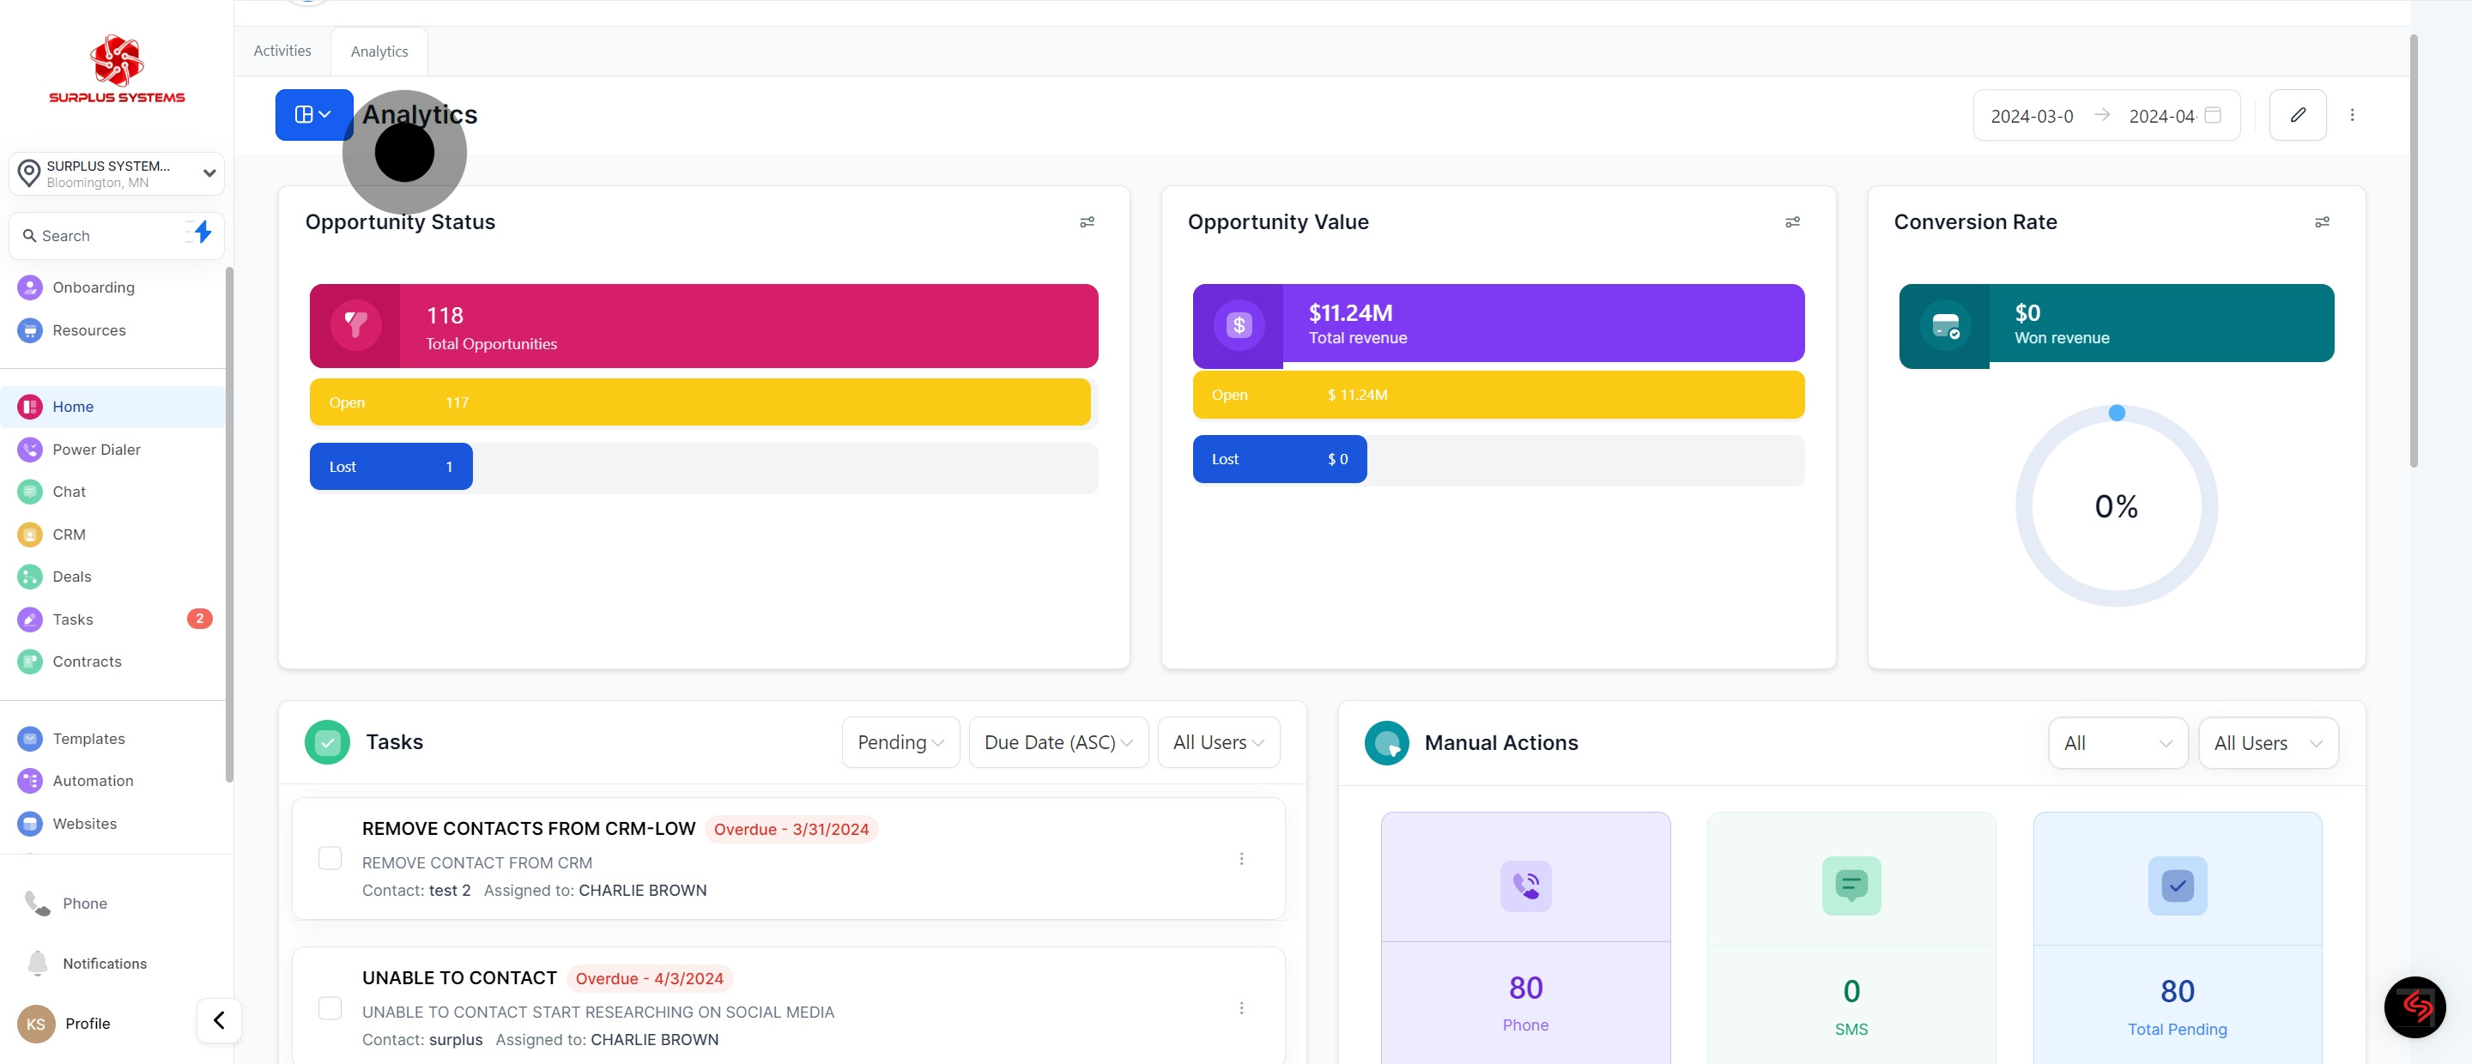The height and width of the screenshot is (1064, 2472).
Task: Click the Lost blue bar in Opportunity Status
Action: 391,466
